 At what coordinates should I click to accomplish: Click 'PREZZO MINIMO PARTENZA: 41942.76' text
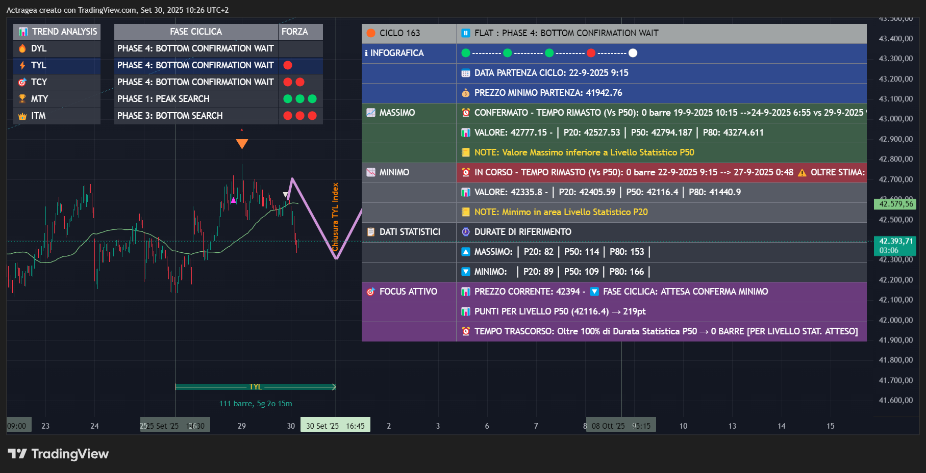548,93
